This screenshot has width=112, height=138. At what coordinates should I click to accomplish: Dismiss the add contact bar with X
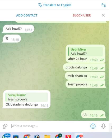(x=103, y=15)
